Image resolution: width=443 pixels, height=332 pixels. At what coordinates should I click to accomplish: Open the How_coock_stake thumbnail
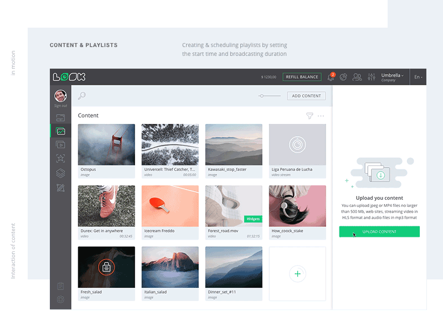click(x=297, y=206)
